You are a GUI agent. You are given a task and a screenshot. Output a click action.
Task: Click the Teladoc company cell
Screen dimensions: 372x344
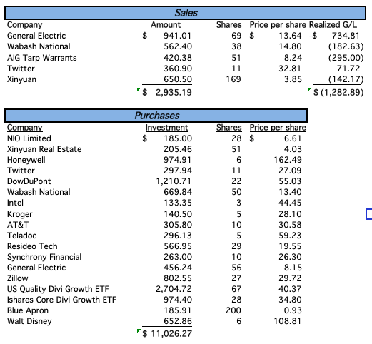(22, 236)
